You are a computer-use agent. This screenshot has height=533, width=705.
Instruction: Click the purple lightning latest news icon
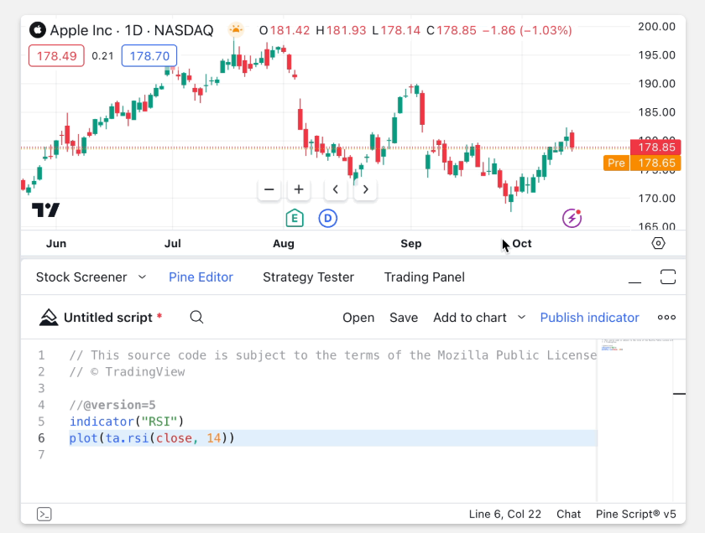[572, 219]
